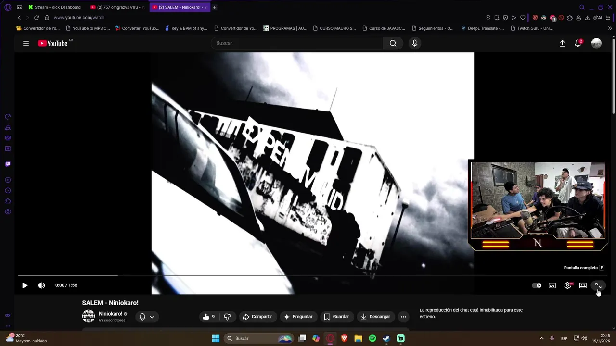Image resolution: width=616 pixels, height=346 pixels.
Task: Open the YouTube to MP3 C... bookmark
Action: coord(88,28)
